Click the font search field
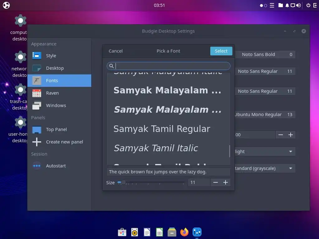Screen dimensions: 319x239 click(x=169, y=66)
